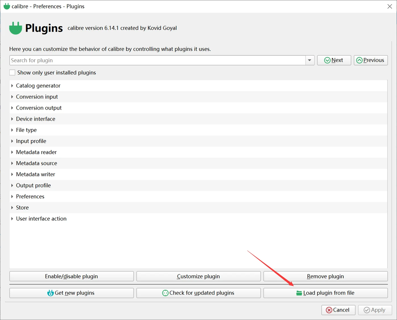
Task: Expand the Metadata source category
Action: click(12, 163)
